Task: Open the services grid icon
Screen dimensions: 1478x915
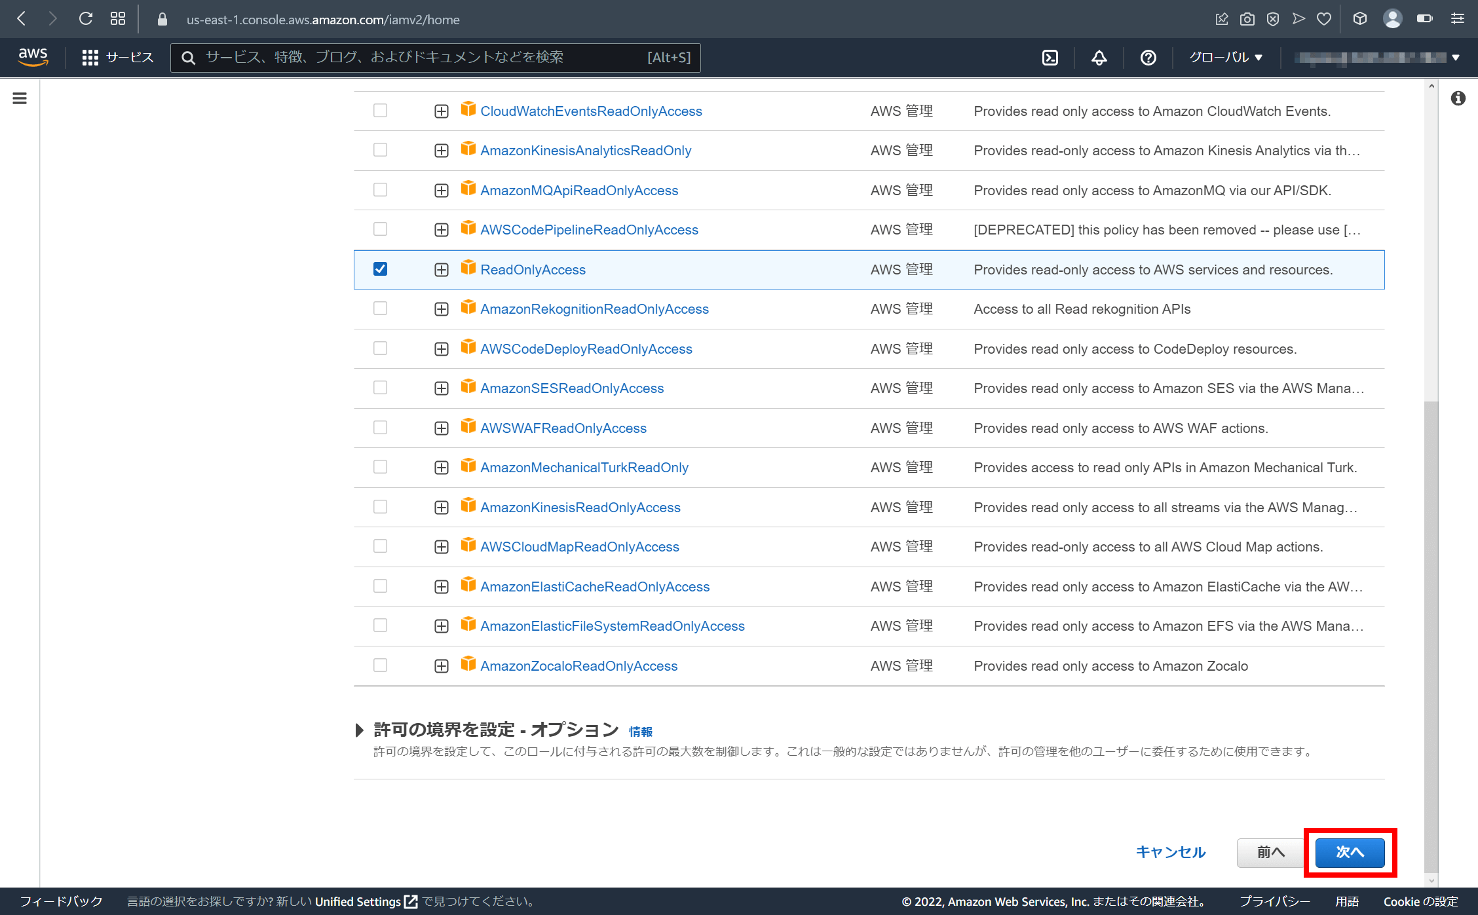Action: tap(91, 57)
